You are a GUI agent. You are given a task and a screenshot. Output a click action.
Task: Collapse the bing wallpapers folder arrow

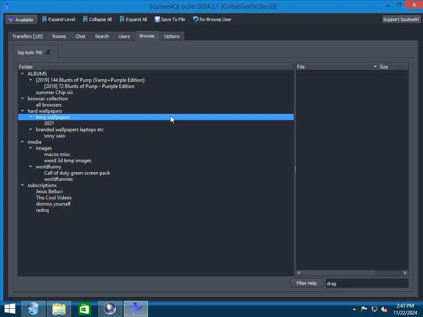click(x=31, y=117)
